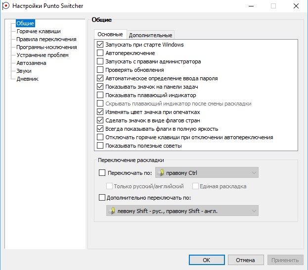Uncheck Запускать при старте Windows
Image resolution: width=308 pixels, height=270 pixels.
pyautogui.click(x=101, y=45)
